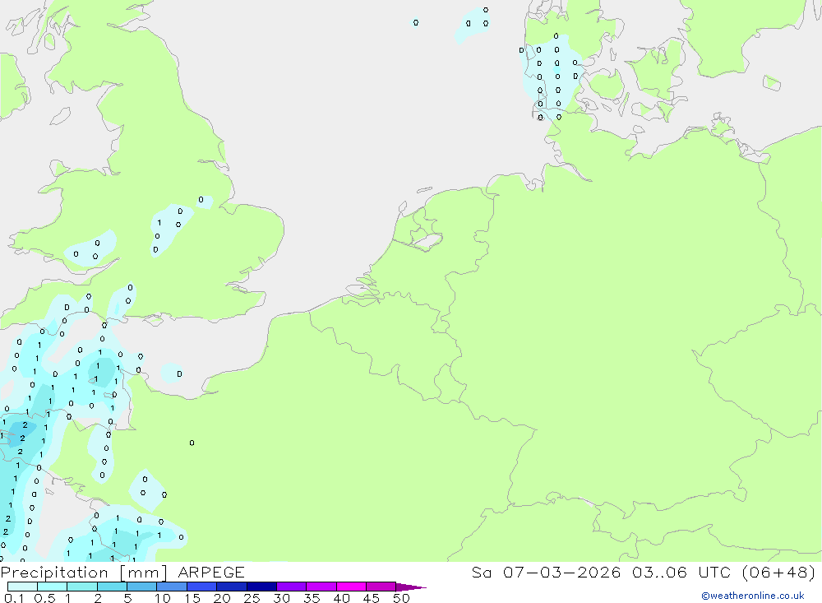Click the '50' legend scale value
The image size is (822, 603).
(401, 598)
